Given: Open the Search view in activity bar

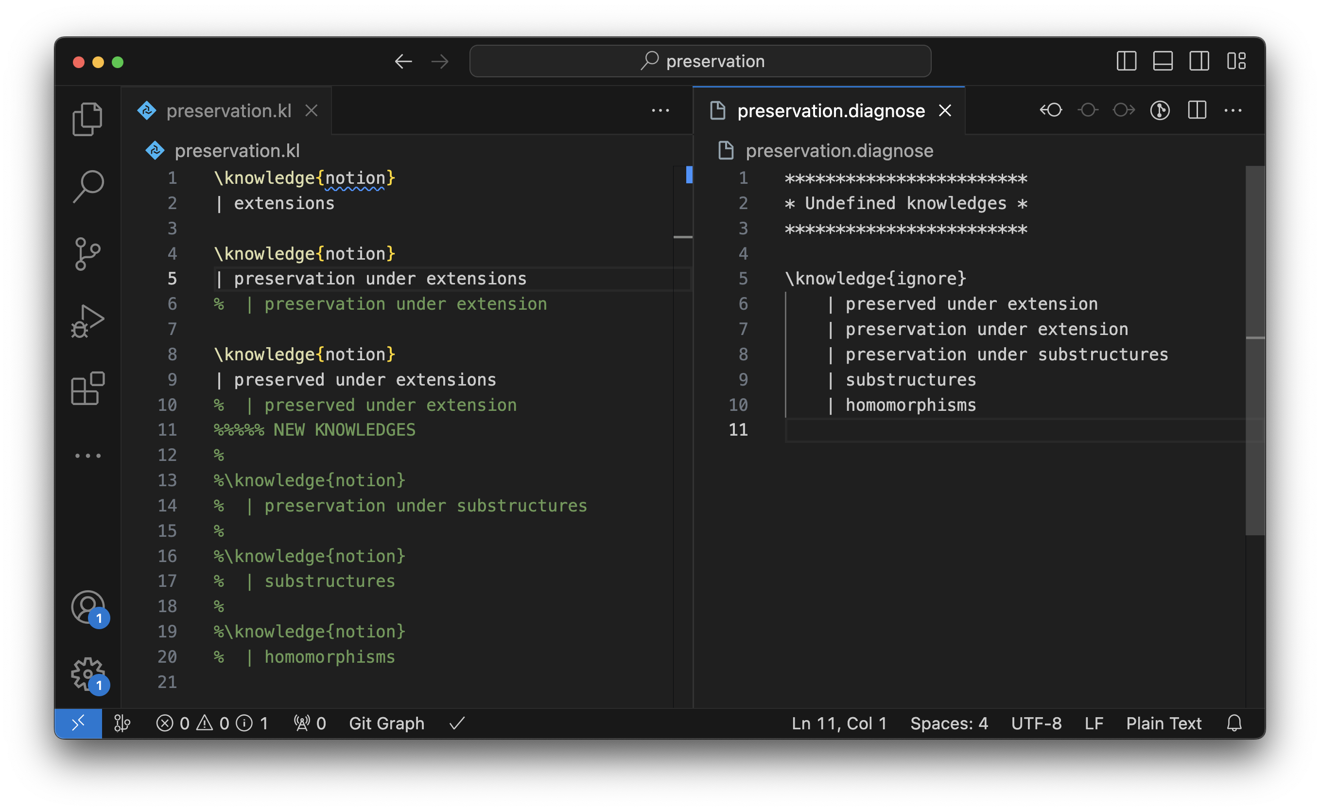Looking at the screenshot, I should click(x=87, y=186).
